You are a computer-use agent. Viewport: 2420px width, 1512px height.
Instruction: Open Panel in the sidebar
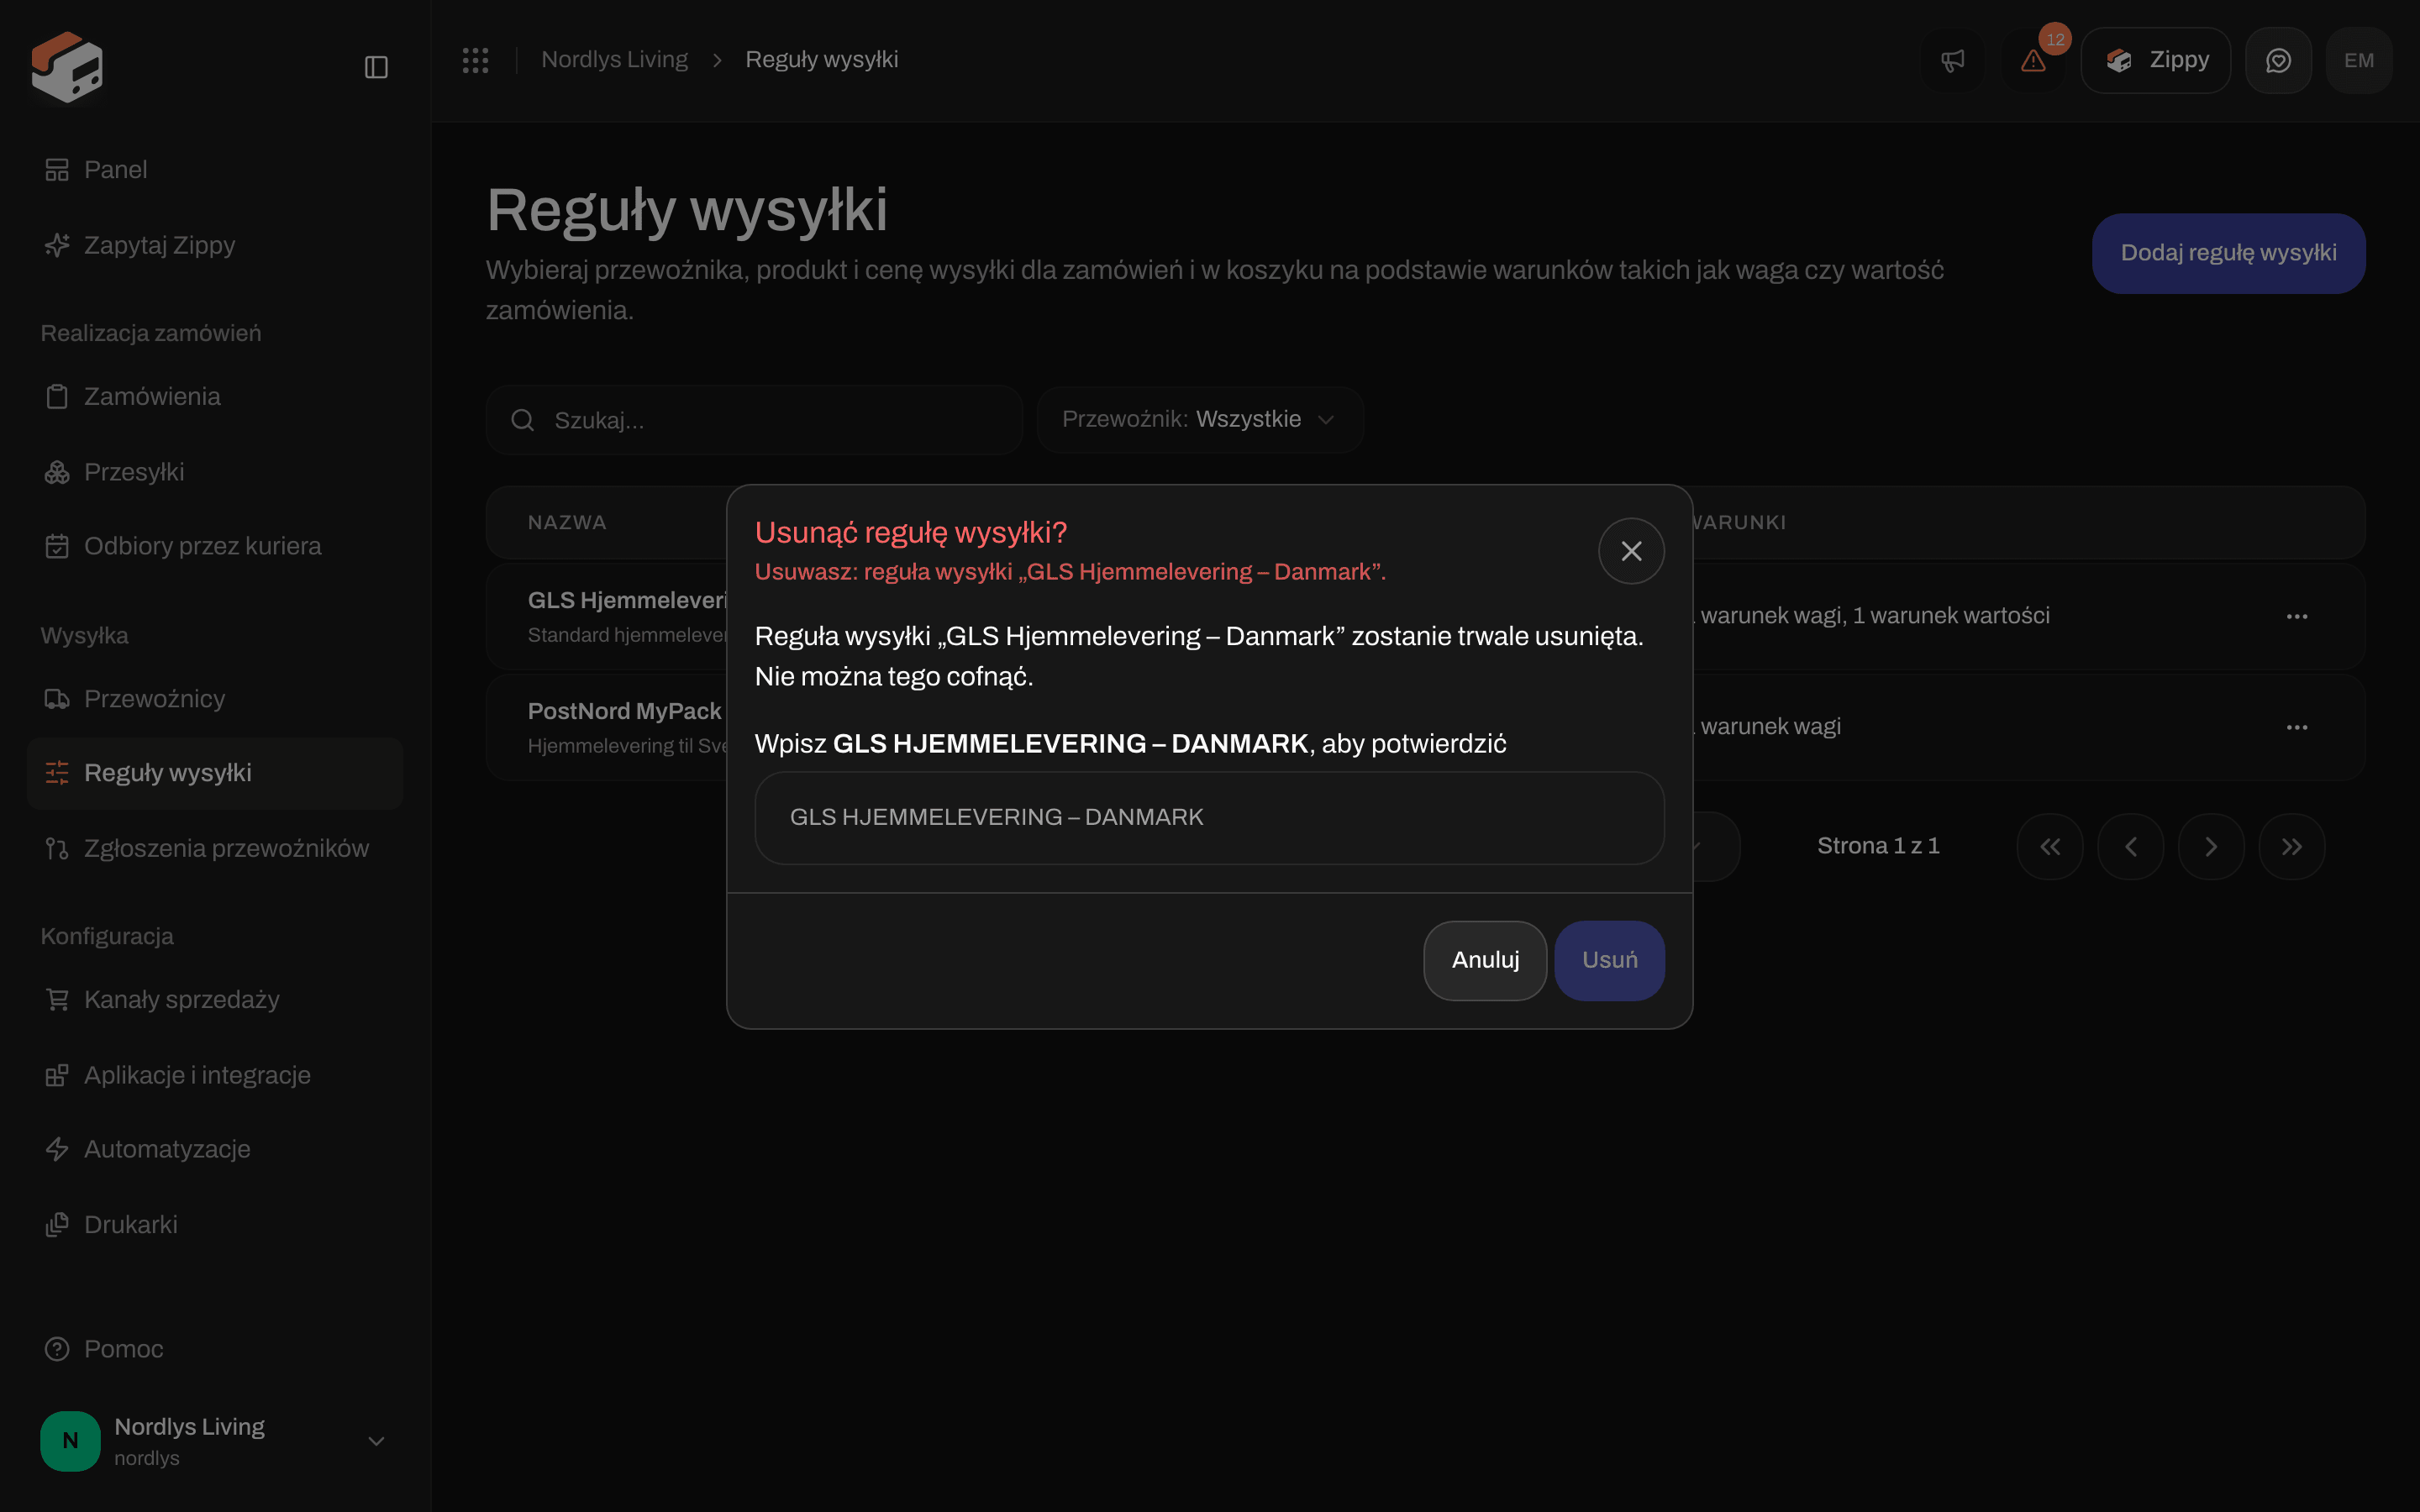(215, 170)
